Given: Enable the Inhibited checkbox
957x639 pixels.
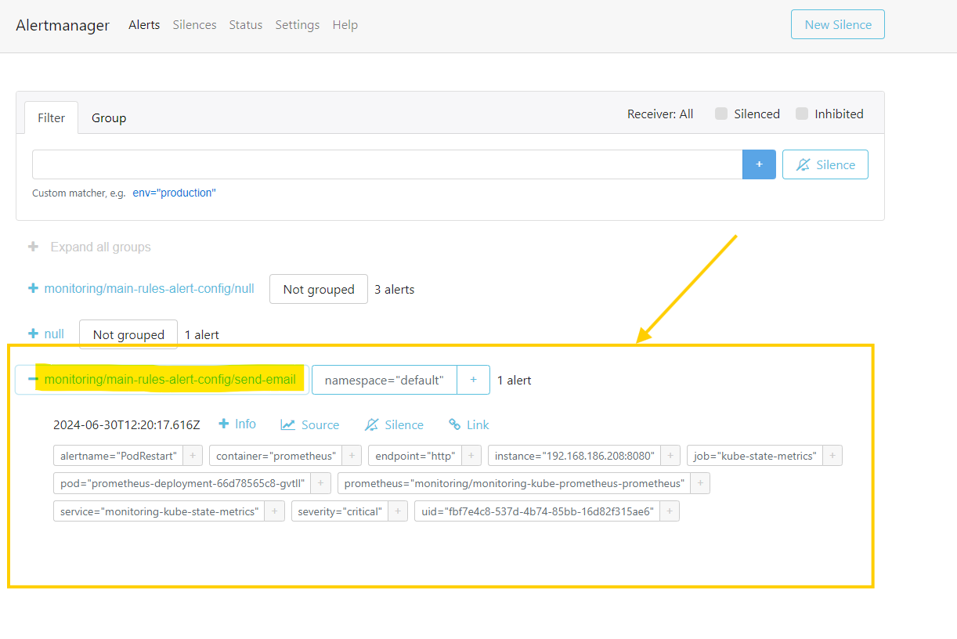Looking at the screenshot, I should (802, 114).
